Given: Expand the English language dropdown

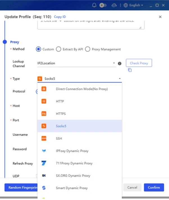Looking at the screenshot, I should 136,5.
